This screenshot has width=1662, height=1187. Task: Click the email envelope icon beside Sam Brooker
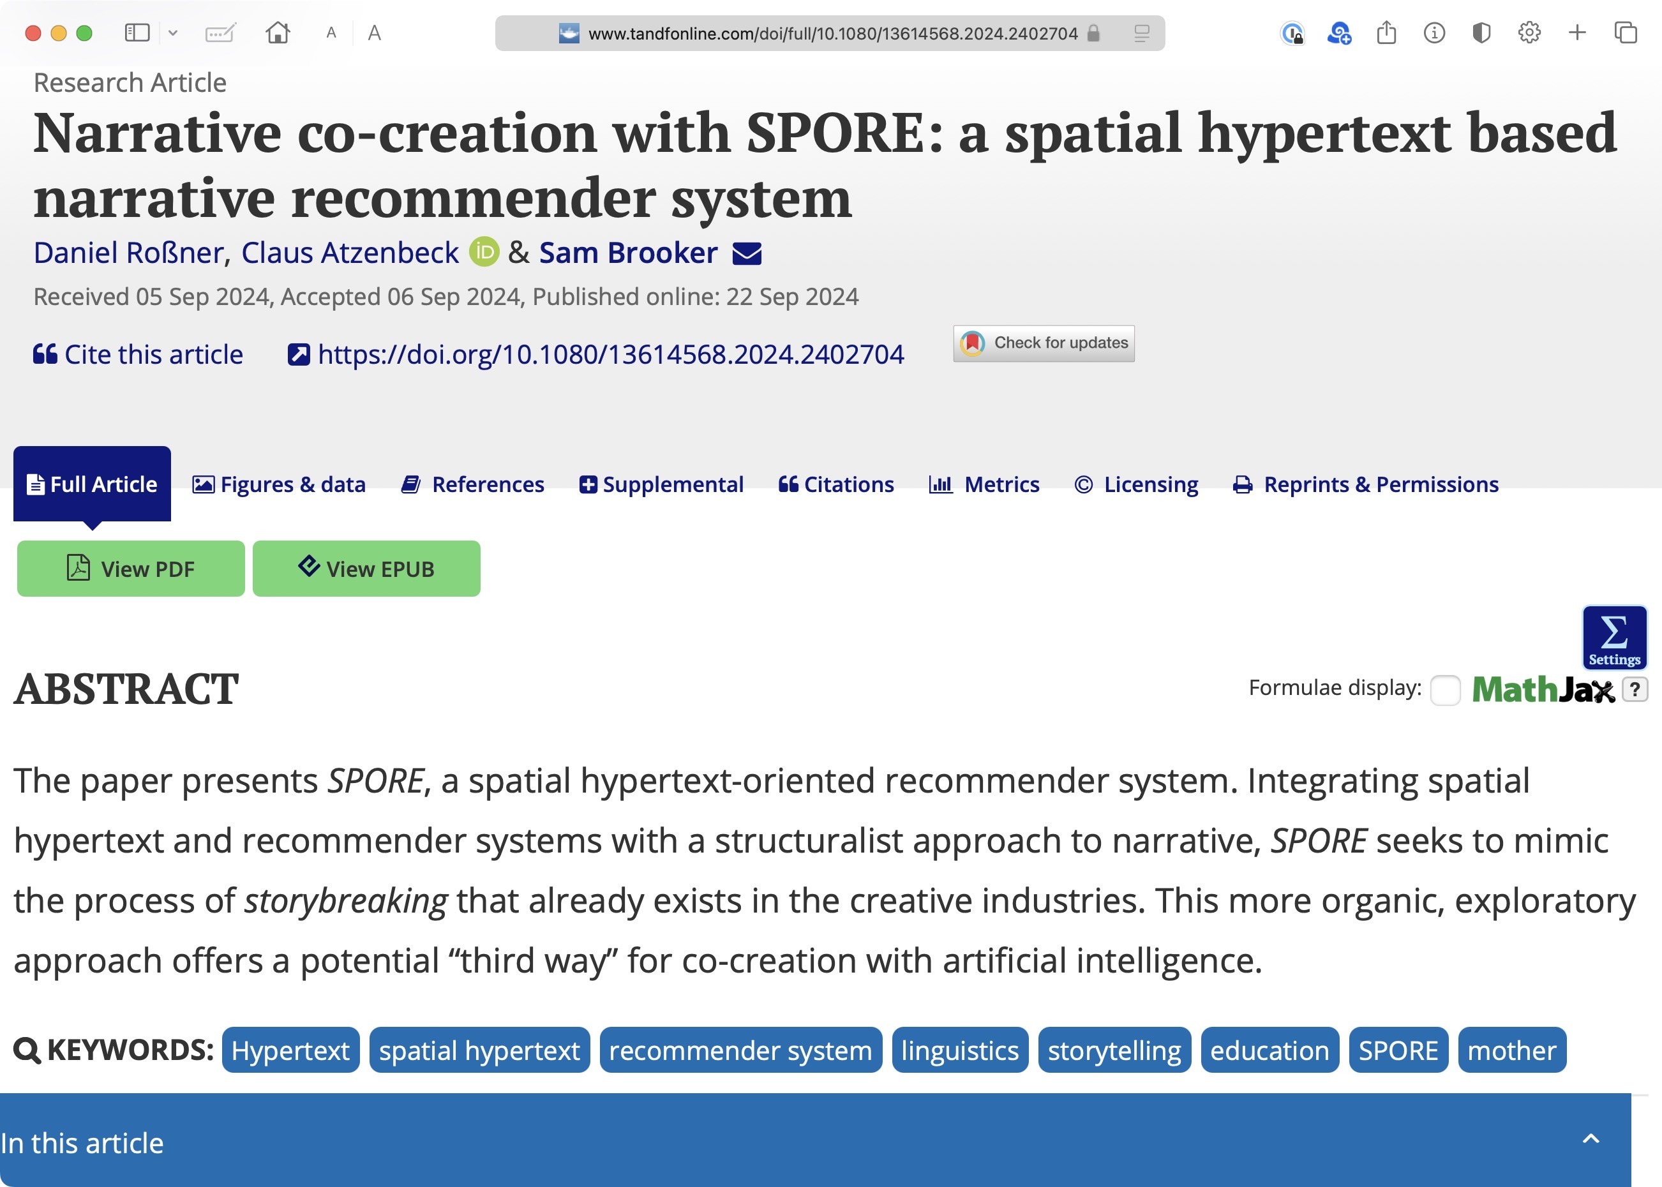pyautogui.click(x=746, y=253)
